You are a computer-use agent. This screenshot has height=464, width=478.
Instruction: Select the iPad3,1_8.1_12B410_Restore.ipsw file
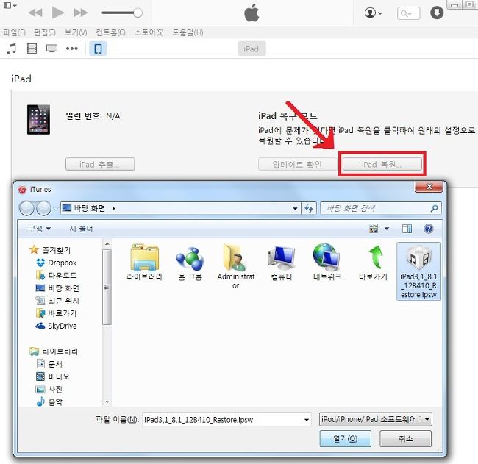(x=418, y=271)
